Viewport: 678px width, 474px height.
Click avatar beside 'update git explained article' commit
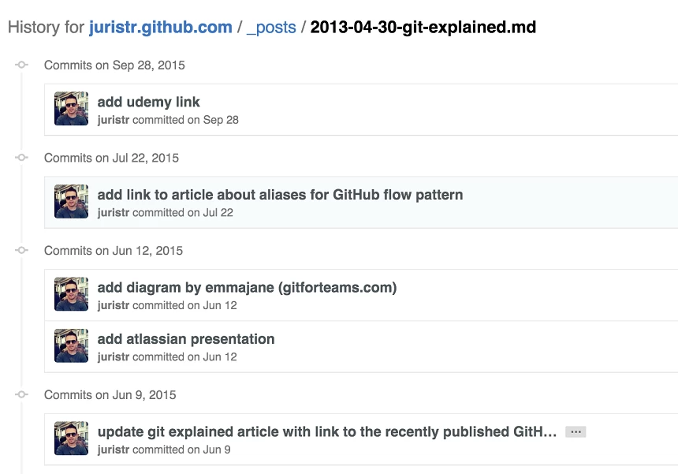(x=71, y=439)
